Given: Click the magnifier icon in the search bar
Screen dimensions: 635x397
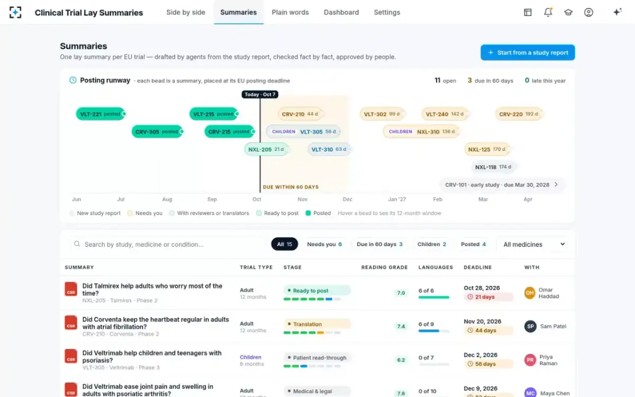Looking at the screenshot, I should pyautogui.click(x=77, y=244).
